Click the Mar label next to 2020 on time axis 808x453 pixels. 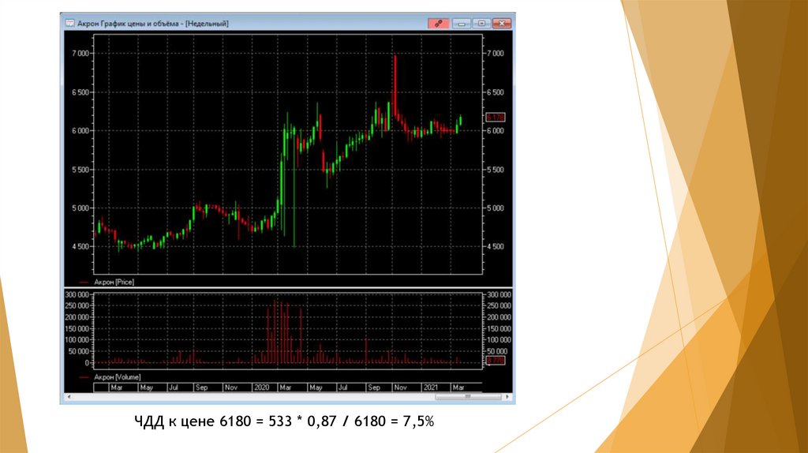[285, 387]
